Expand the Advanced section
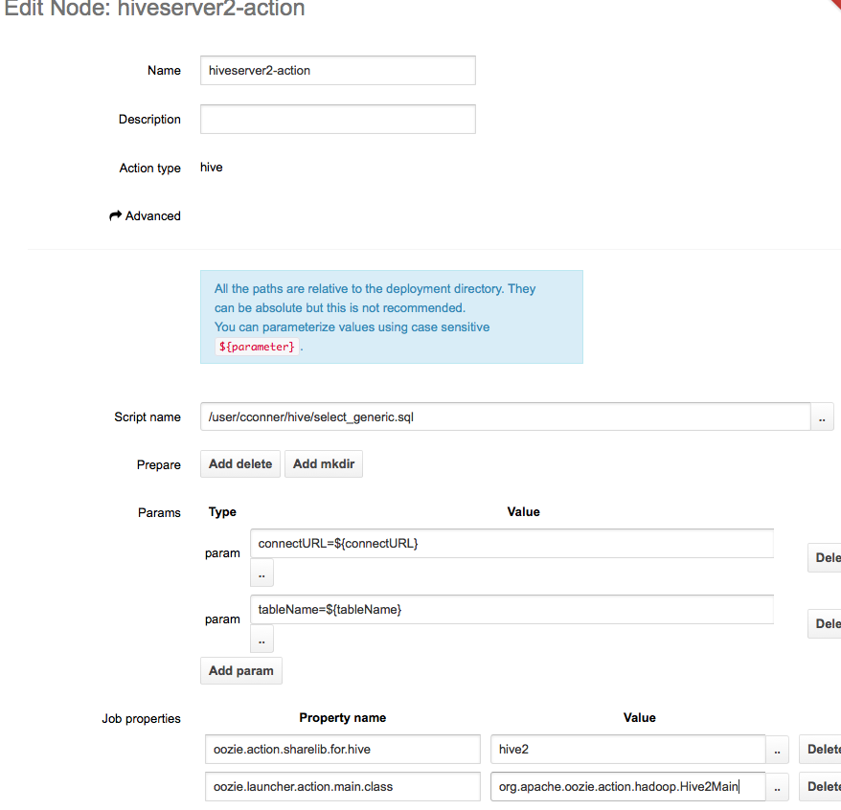 click(x=146, y=216)
